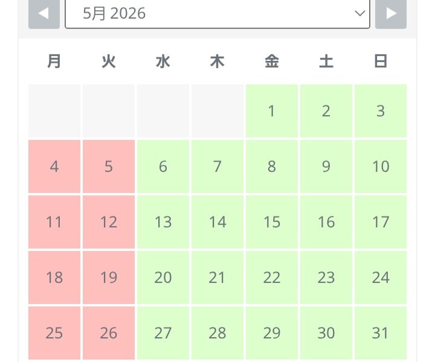Go to the previous month arrow
Image resolution: width=435 pixels, height=362 pixels.
pyautogui.click(x=43, y=13)
